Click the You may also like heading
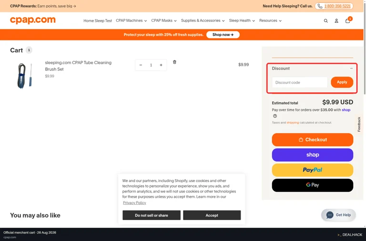This screenshot has width=366, height=241. point(35,215)
